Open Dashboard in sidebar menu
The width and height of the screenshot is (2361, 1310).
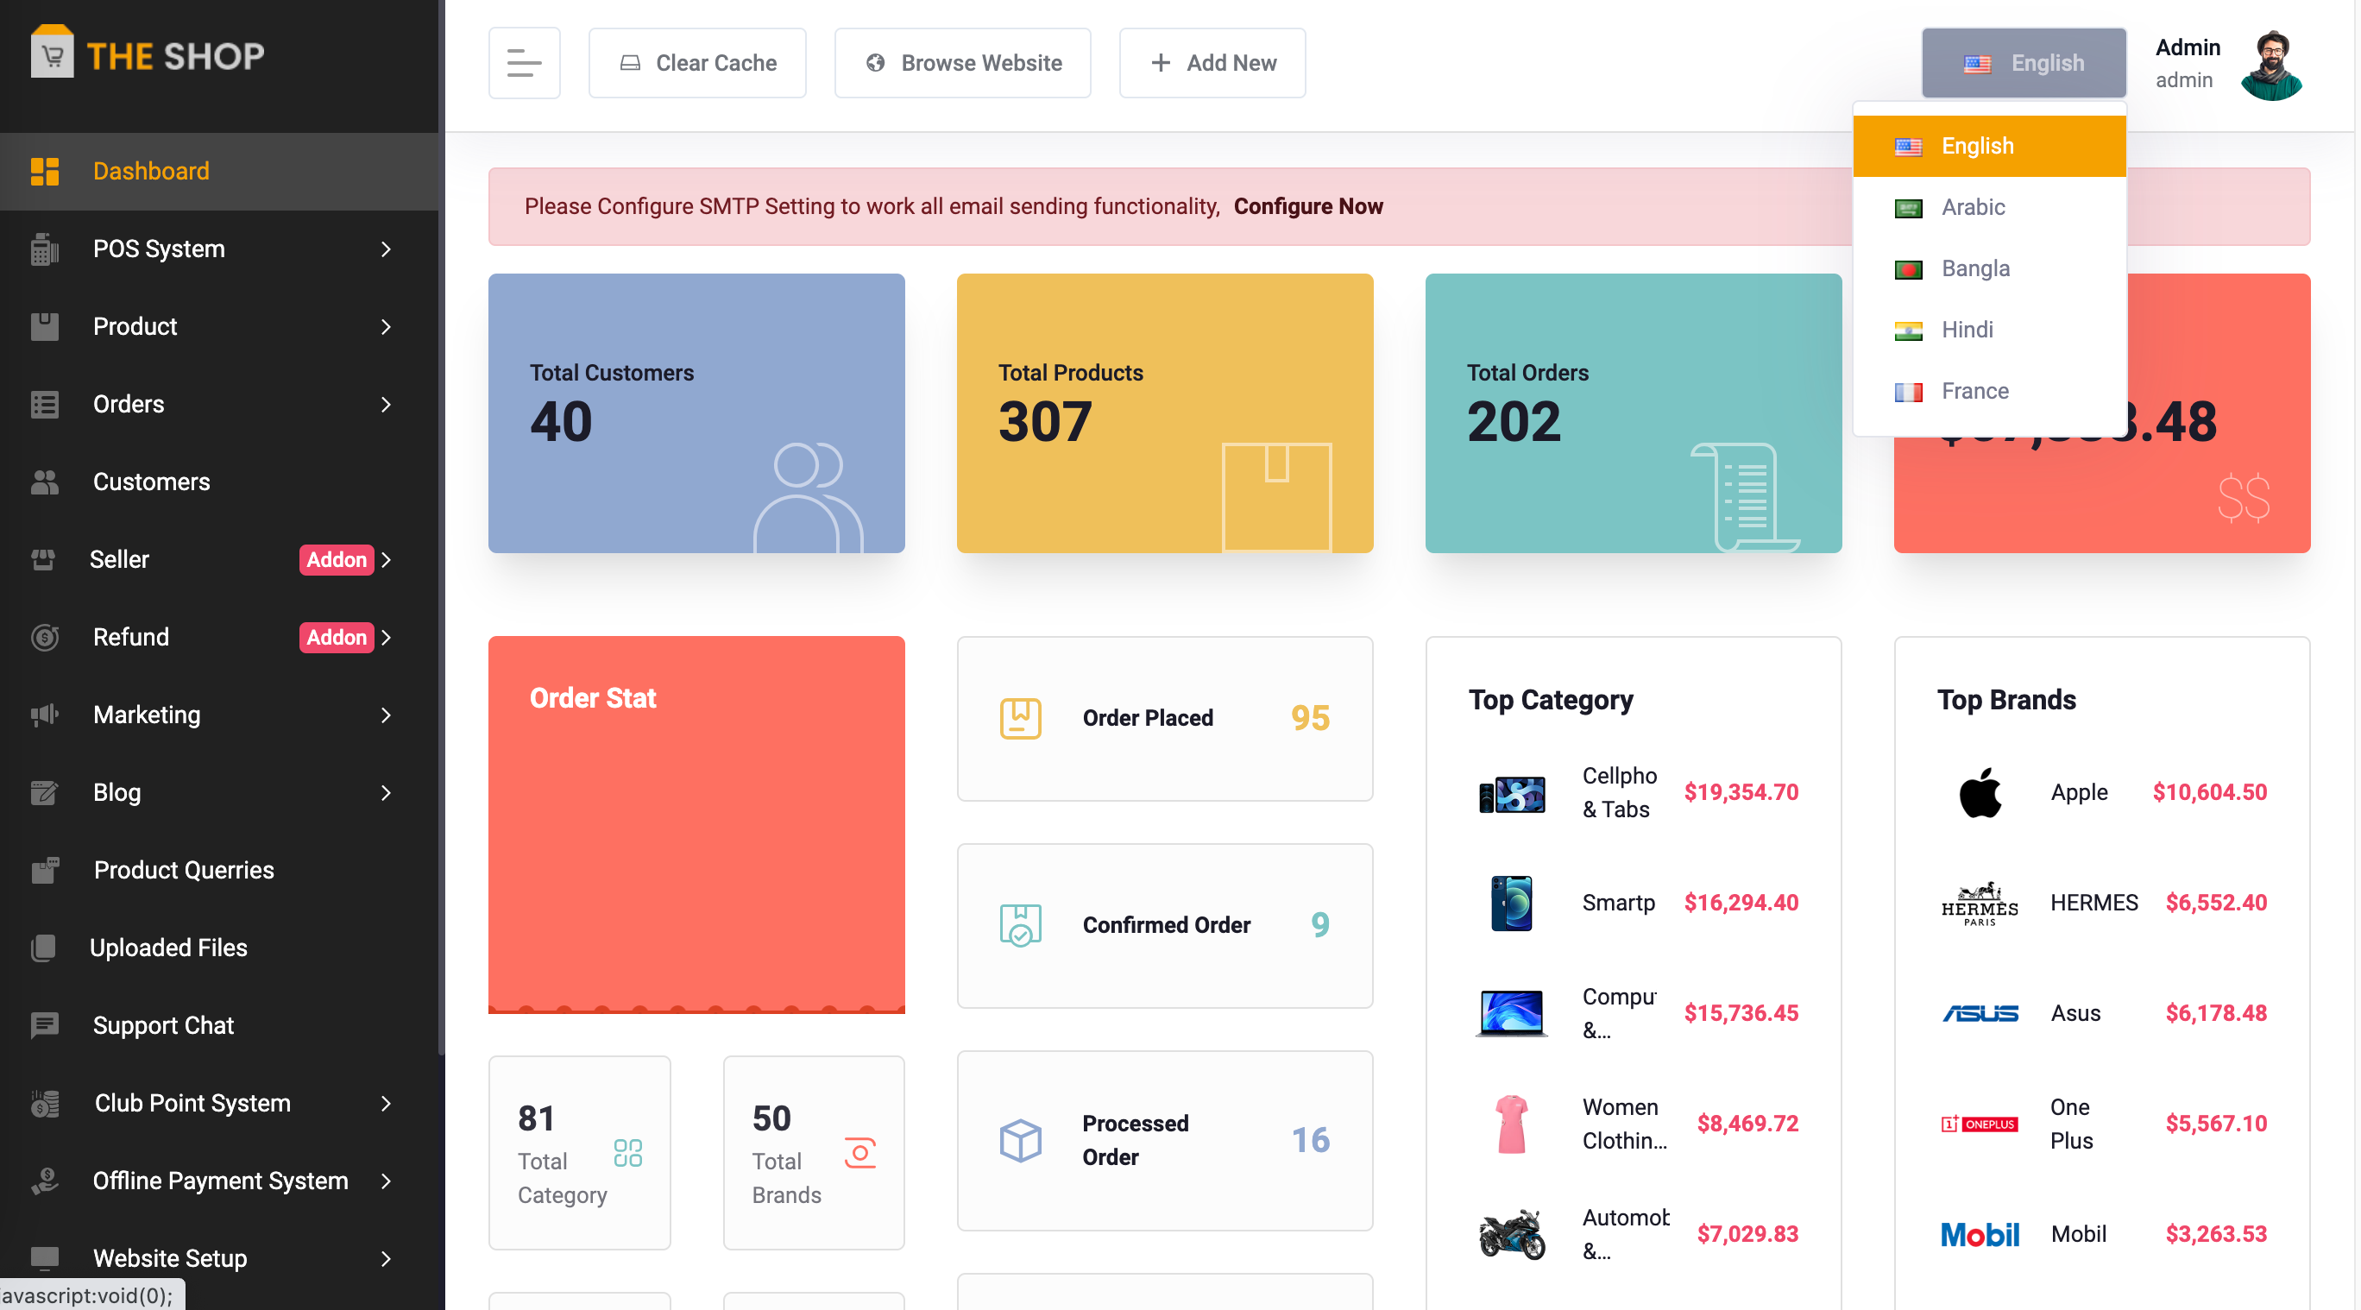[219, 172]
